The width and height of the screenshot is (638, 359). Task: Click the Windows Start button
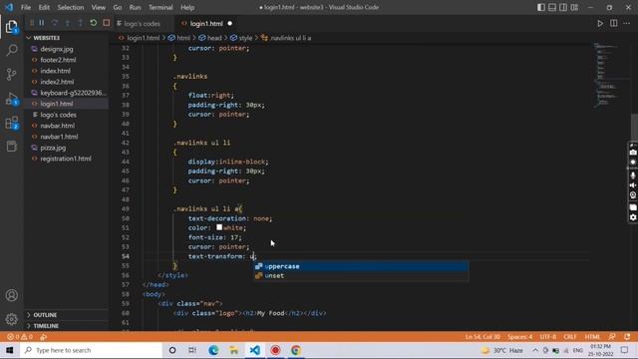click(x=10, y=350)
